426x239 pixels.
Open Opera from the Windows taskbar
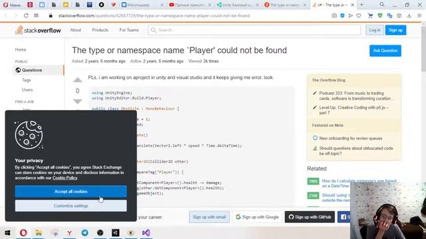[23, 232]
